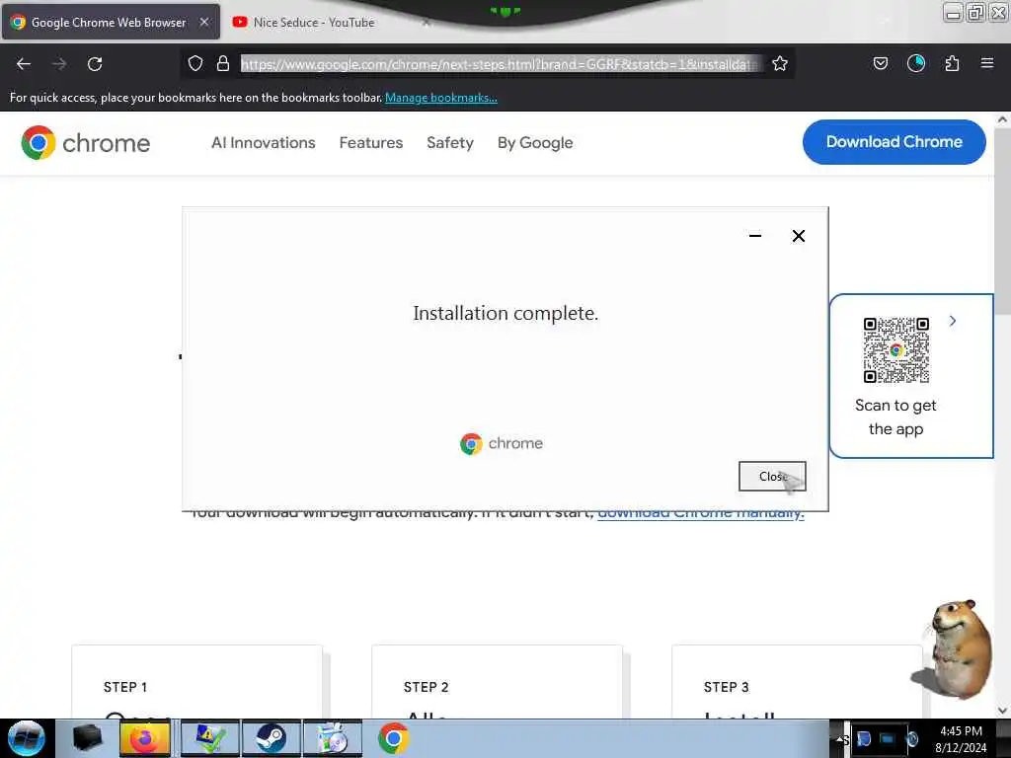
Task: Open the Windows Start orb
Action: tap(27, 738)
